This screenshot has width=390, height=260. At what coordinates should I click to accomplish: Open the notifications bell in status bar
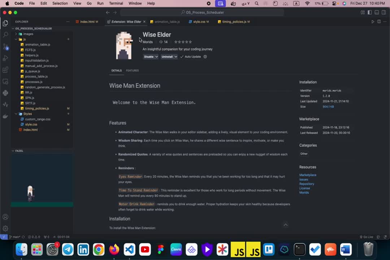point(385,237)
